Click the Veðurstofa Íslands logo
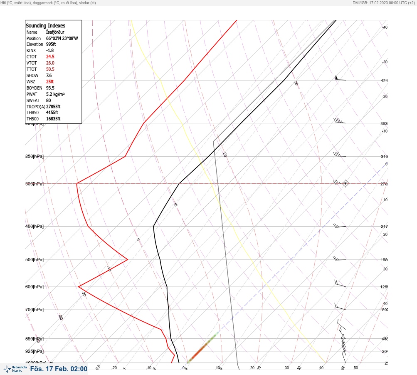Screen dimensions: 417x375 point(15,369)
